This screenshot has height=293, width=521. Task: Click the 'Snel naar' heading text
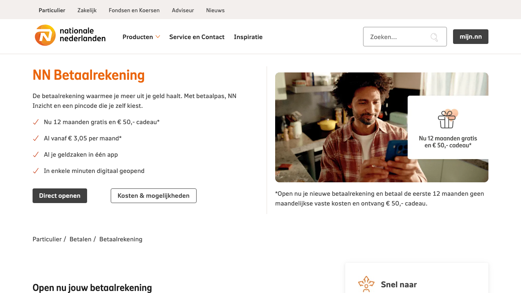pyautogui.click(x=399, y=284)
